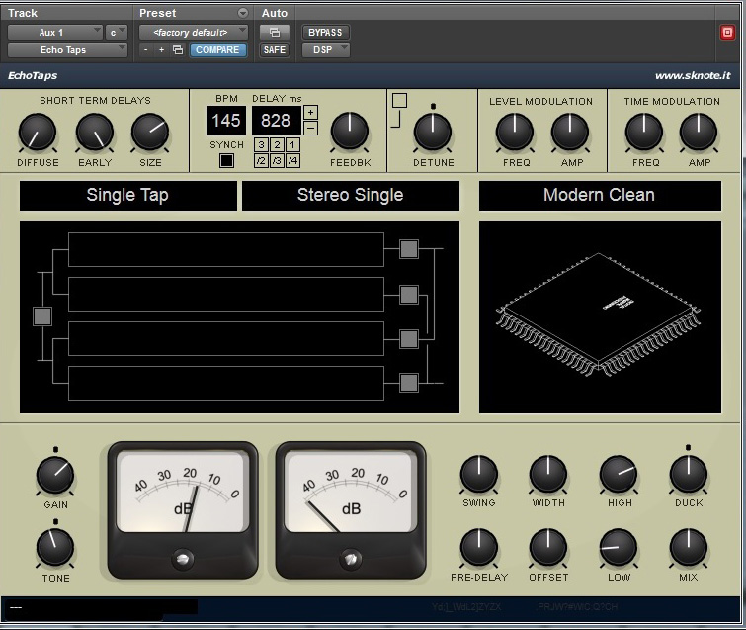Screen dimensions: 746x630
Task: Click the COMPARE button
Action: 216,49
